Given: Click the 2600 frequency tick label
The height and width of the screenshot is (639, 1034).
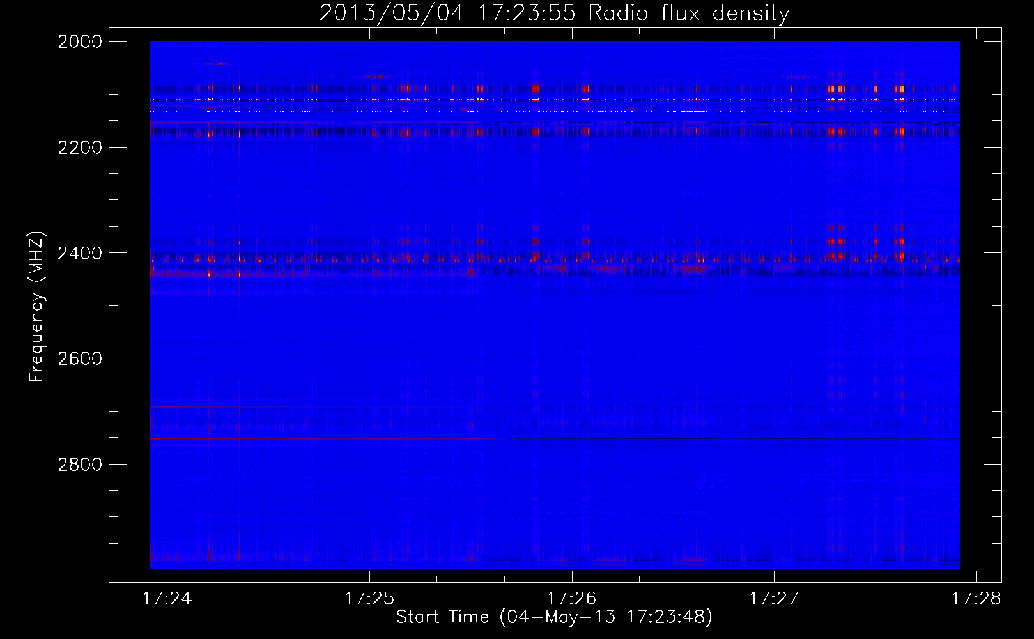Looking at the screenshot, I should [80, 358].
